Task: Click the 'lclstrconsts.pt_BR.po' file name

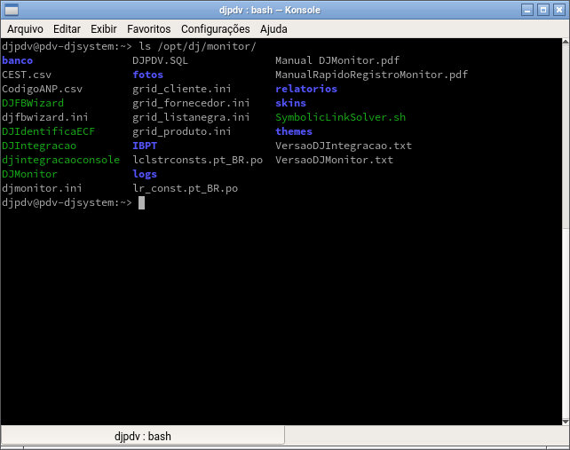Action: (197, 160)
